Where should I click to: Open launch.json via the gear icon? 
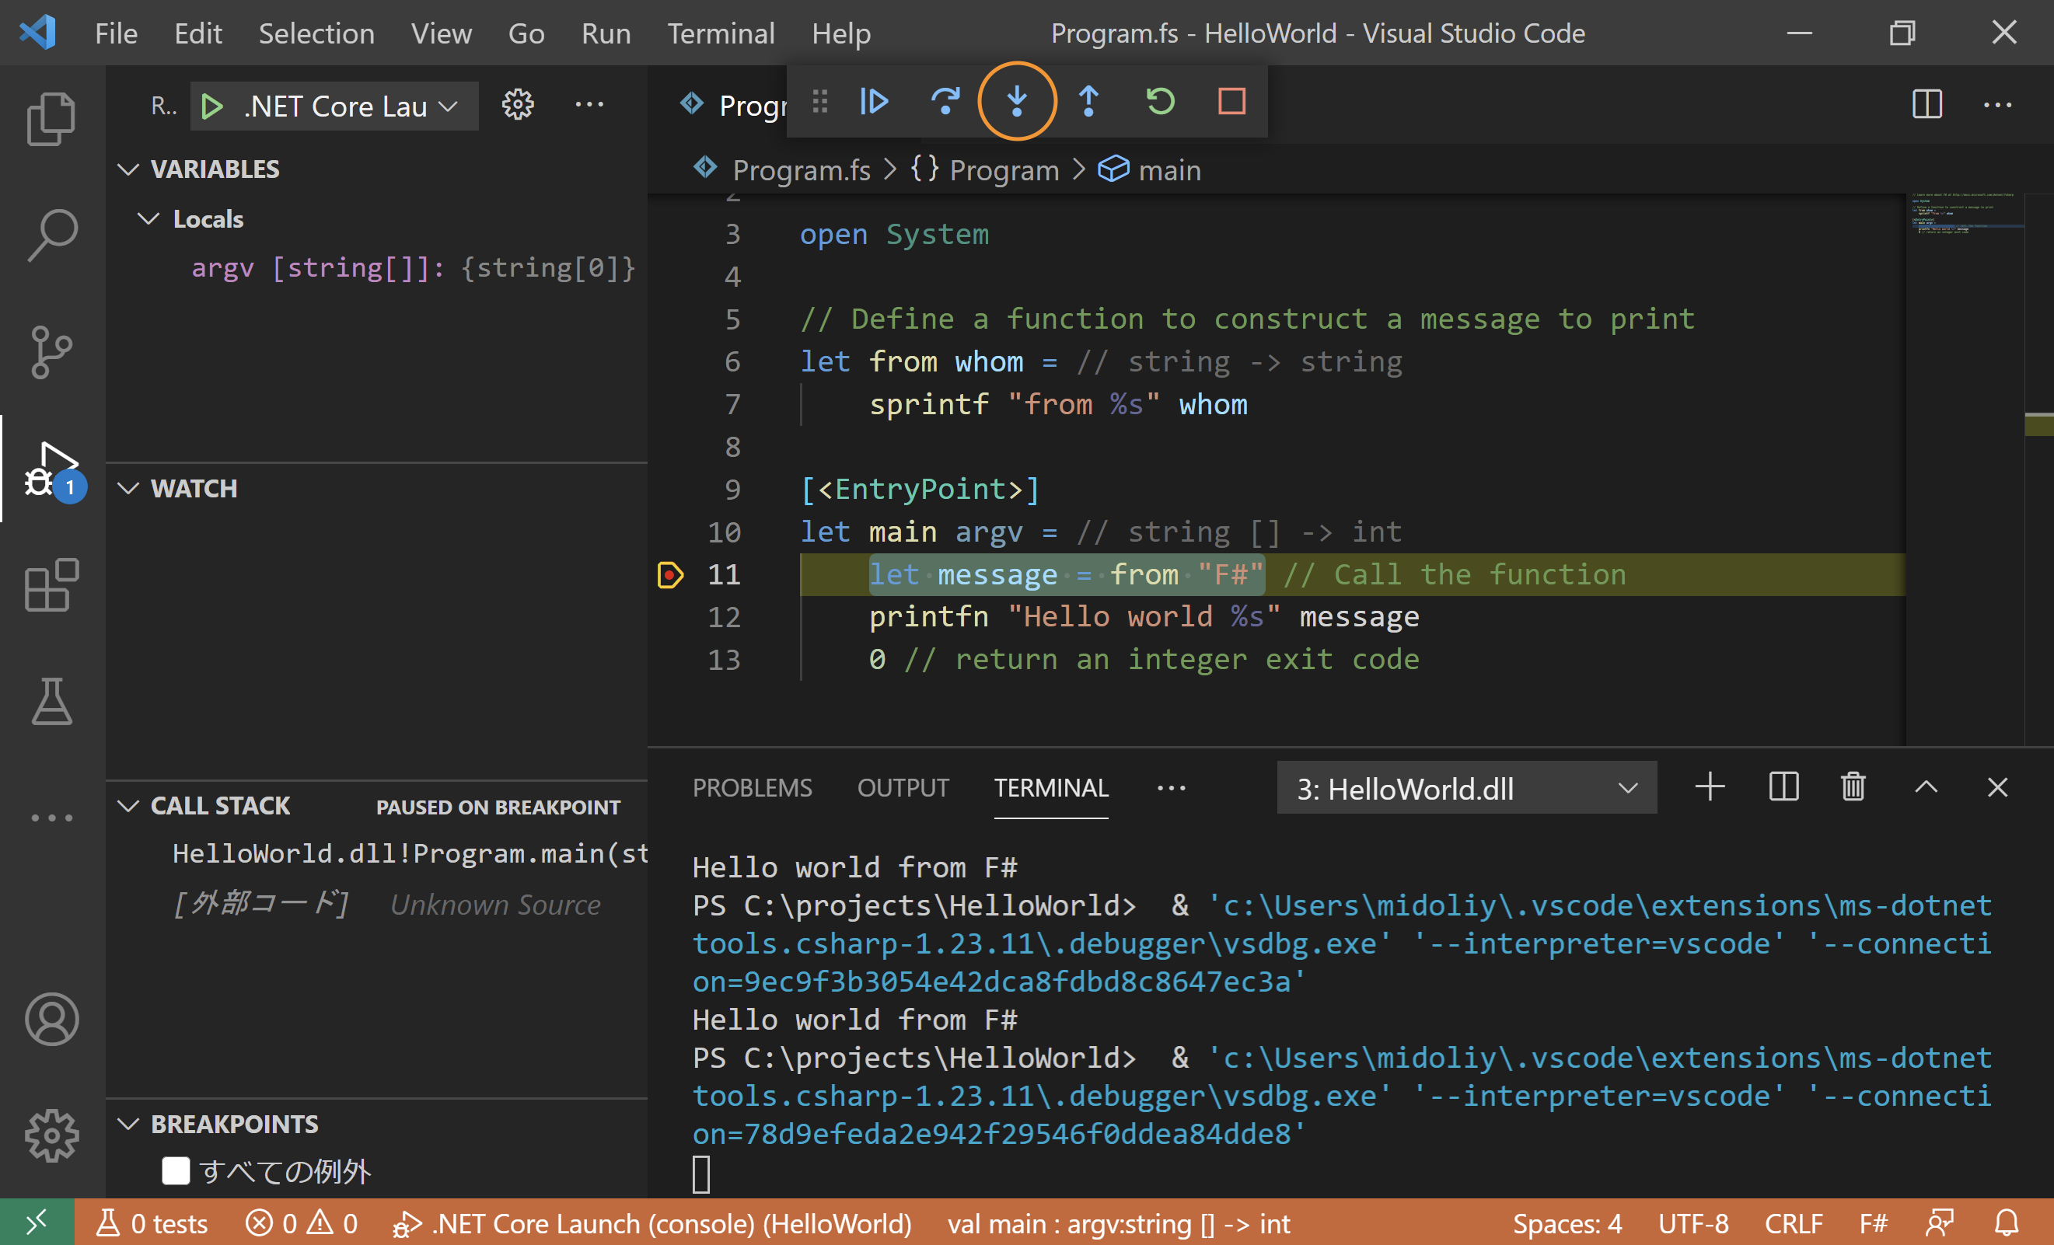tap(518, 105)
